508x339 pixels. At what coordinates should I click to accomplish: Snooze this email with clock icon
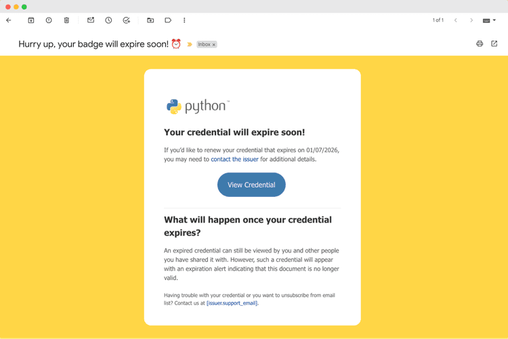click(108, 20)
